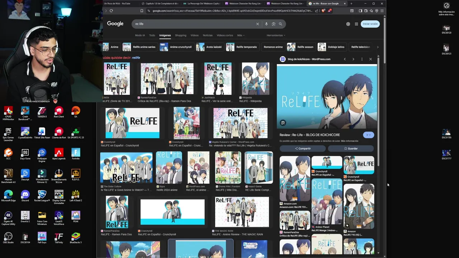This screenshot has height=258, width=459.
Task: Expand the Herramientas tools dropdown
Action: coord(276,35)
